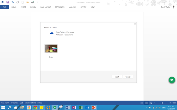Click the 'All folders' breadcrumb link
Screen dimensions: 177x110
(x=60, y=35)
